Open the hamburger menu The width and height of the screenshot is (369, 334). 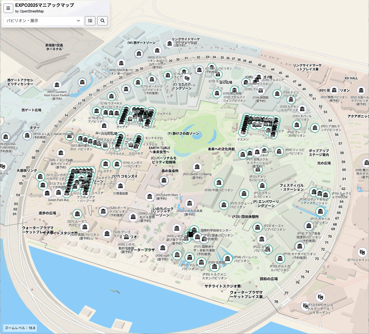point(8,8)
